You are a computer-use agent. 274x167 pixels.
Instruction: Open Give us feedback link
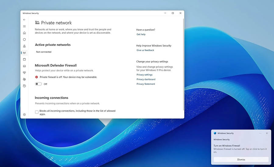[145, 50]
